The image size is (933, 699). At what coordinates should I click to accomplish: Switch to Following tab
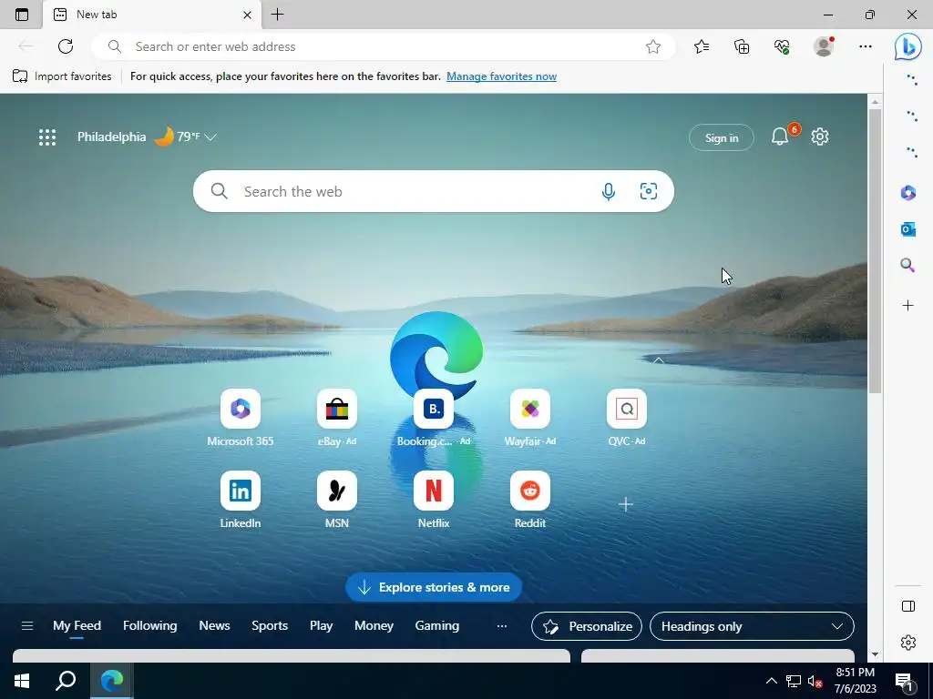(x=150, y=626)
